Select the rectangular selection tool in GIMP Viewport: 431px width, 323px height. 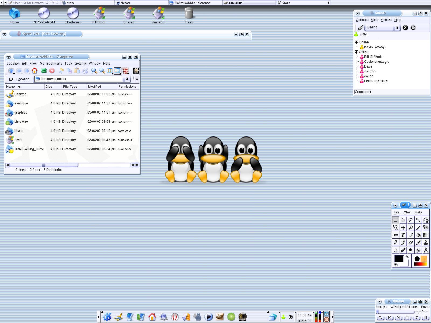(395, 220)
